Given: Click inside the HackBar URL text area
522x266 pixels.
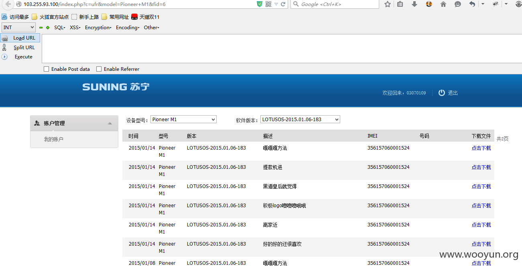Looking at the screenshot, I should pos(282,48).
